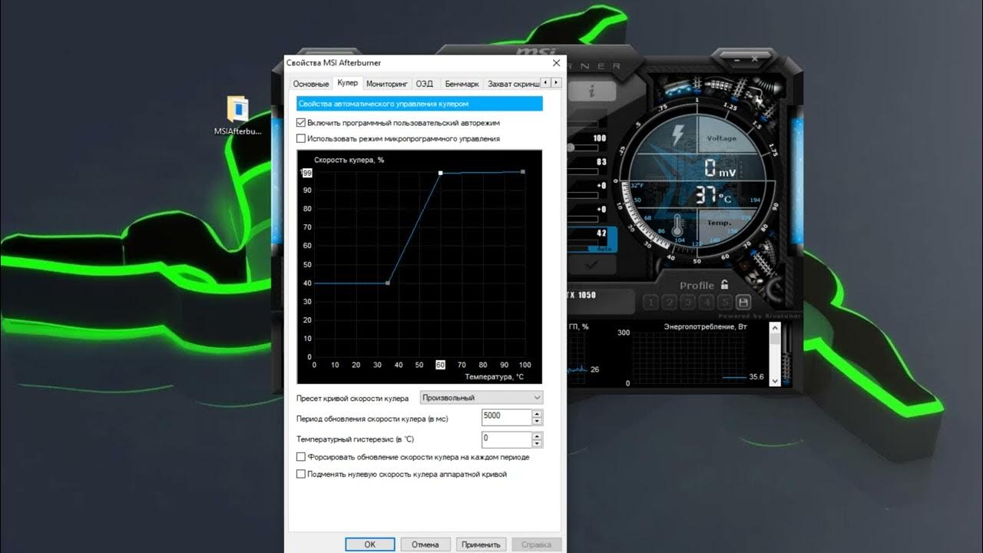Click the Справка button

[x=537, y=544]
